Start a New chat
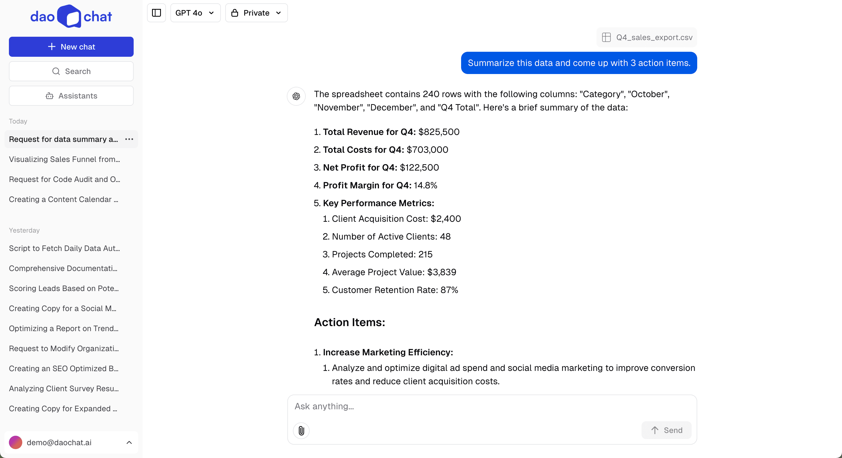The width and height of the screenshot is (842, 458). [71, 47]
